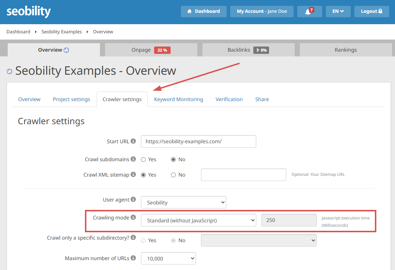Show info for User agent
Image resolution: width=395 pixels, height=270 pixels.
(x=133, y=199)
